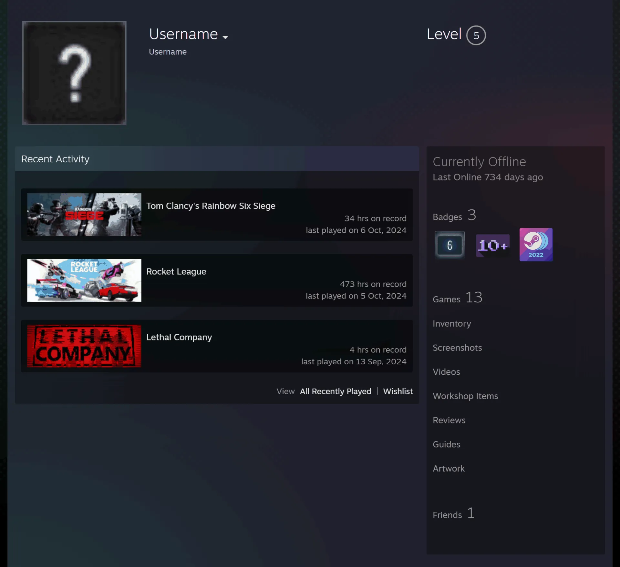Viewport: 620px width, 567px height.
Task: Click the Lethal Company game title
Action: 179,337
